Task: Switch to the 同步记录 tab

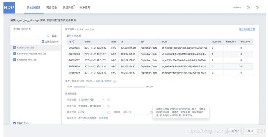Action: pos(52,7)
